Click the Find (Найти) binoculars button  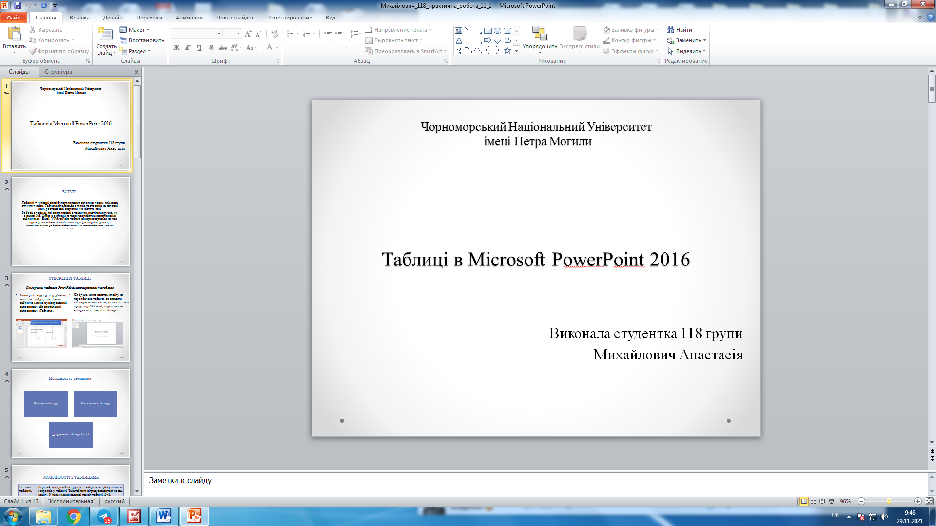click(680, 30)
